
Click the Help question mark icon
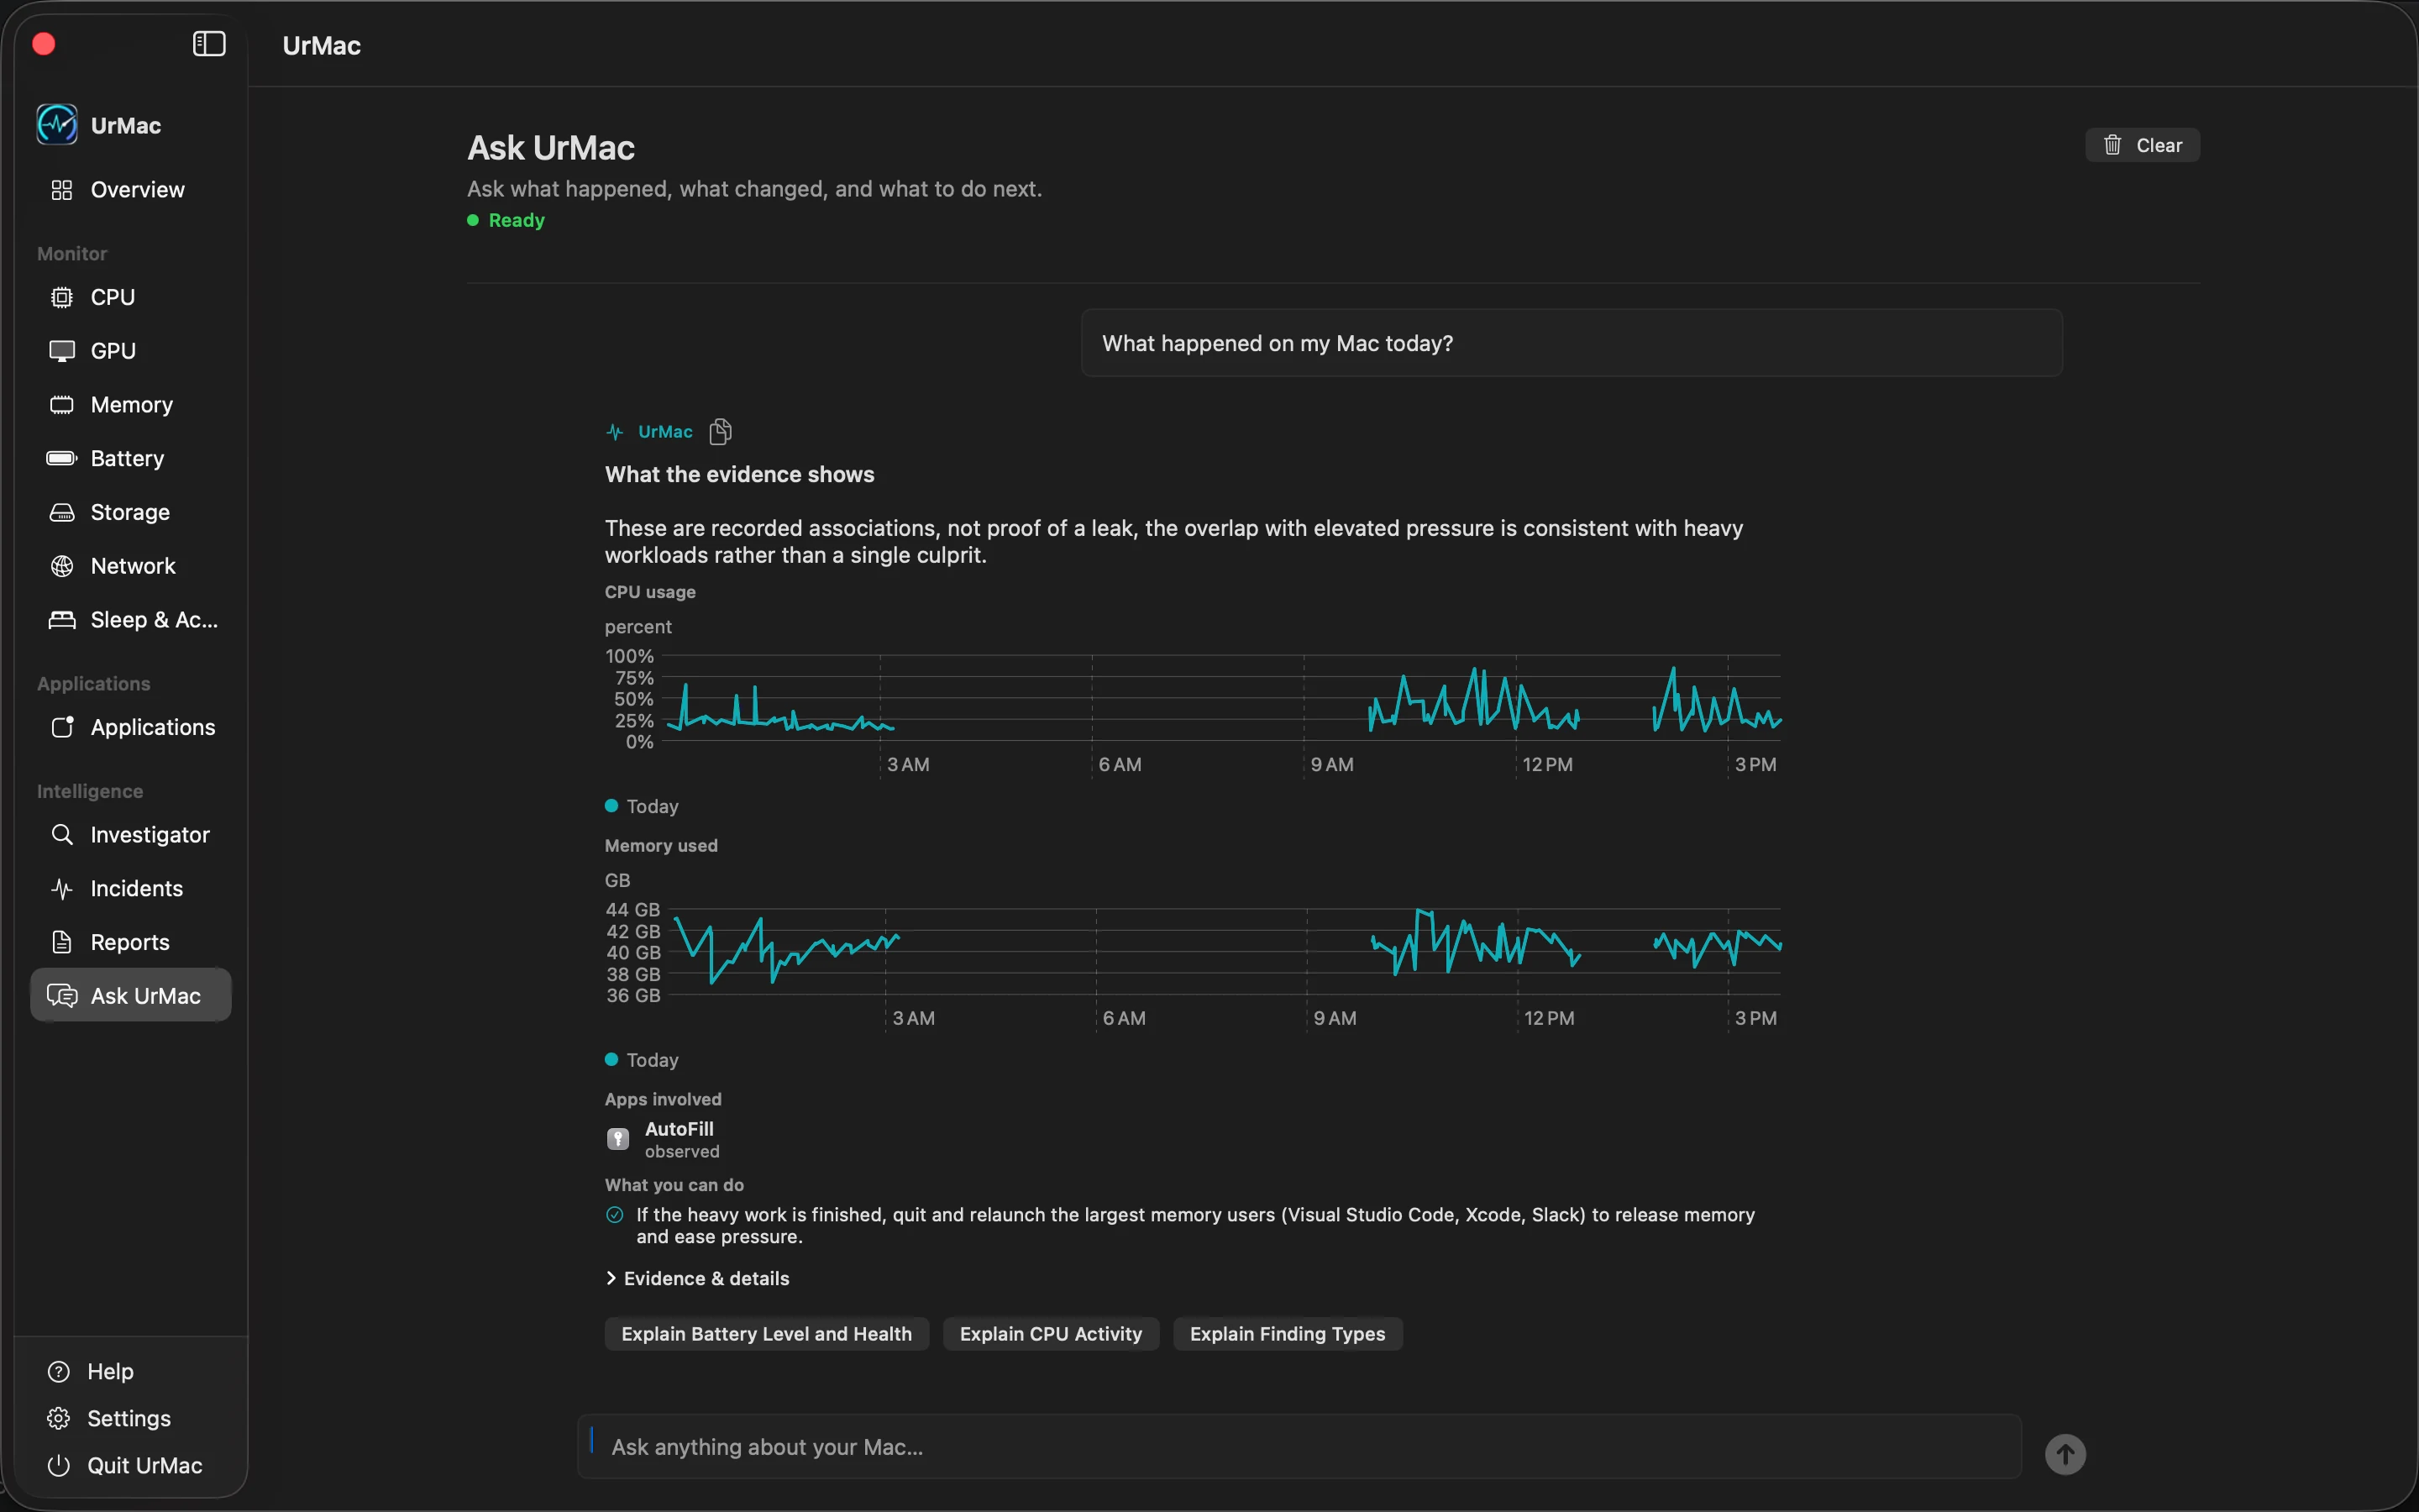click(59, 1371)
